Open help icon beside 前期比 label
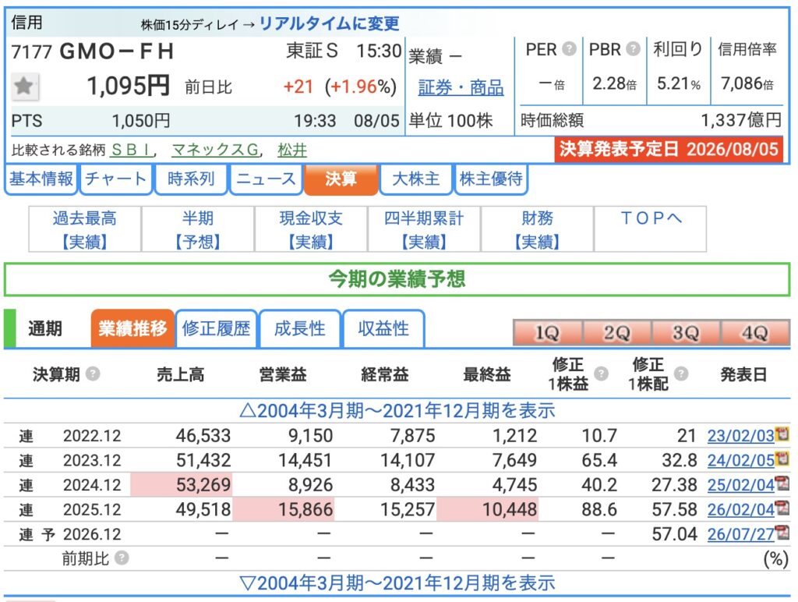Image resolution: width=798 pixels, height=602 pixels. [121, 558]
